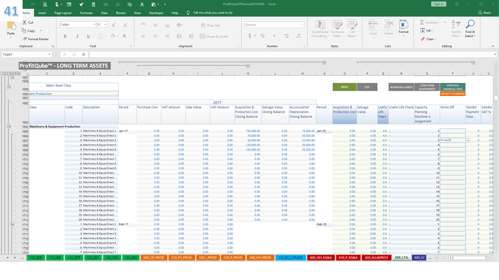Viewport: 499px width, 280px height.
Task: Toggle Center horizontal alignment
Action: click(x=155, y=36)
